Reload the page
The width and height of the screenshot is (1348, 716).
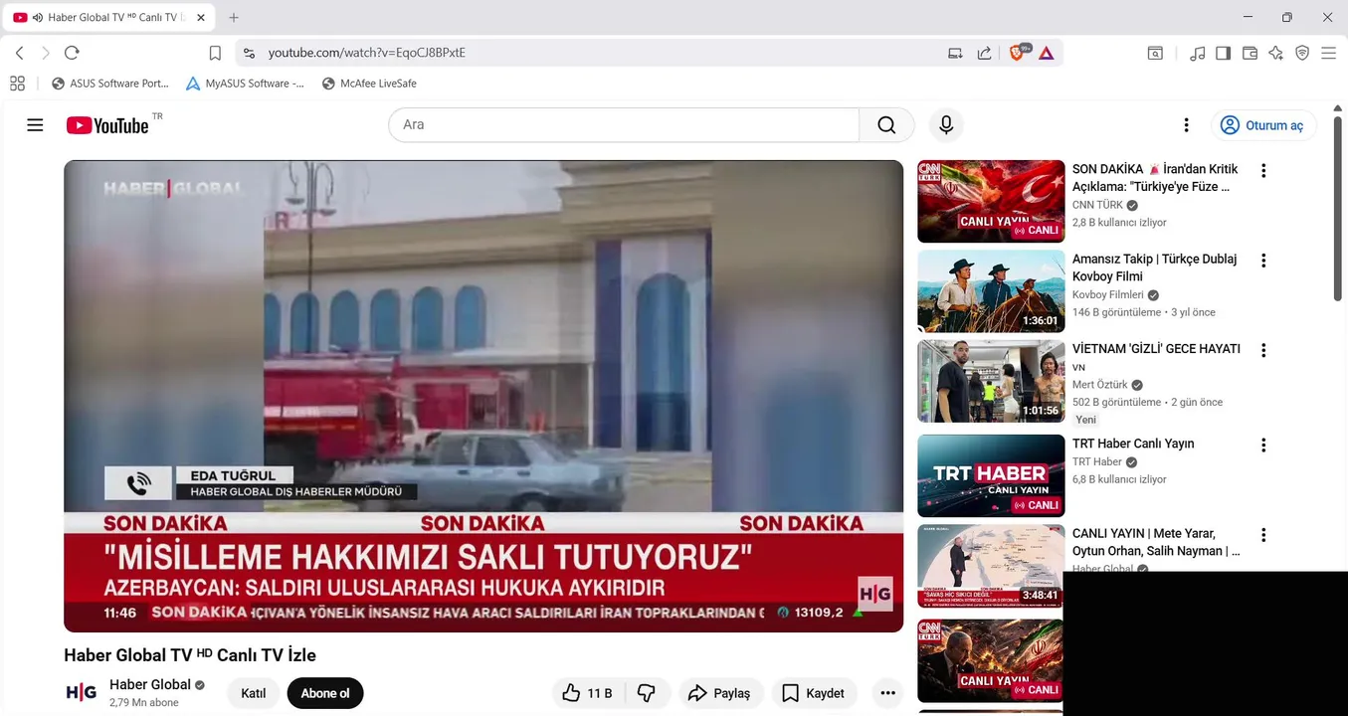coord(72,53)
